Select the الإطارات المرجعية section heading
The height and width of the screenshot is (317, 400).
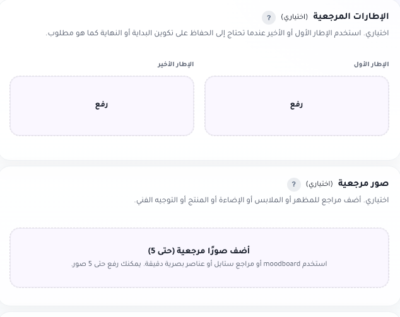tap(351, 16)
